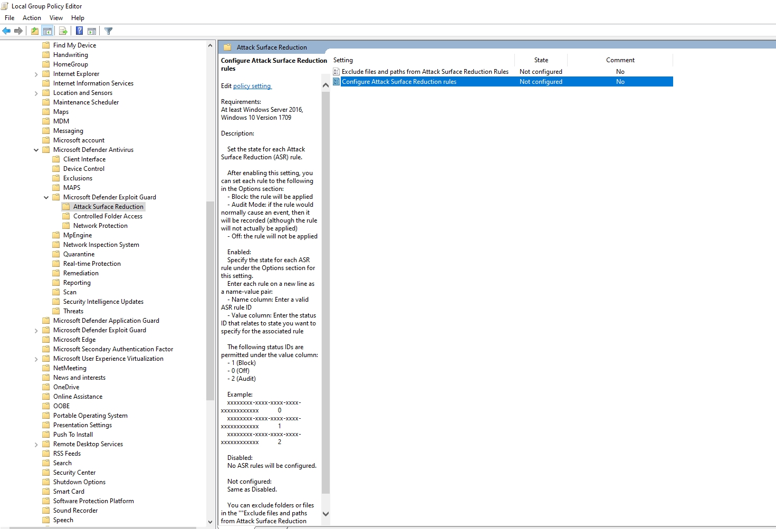
Task: Sort by the State column header
Action: [541, 60]
